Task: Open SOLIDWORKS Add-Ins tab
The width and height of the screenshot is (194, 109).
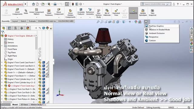Action: pos(47,21)
